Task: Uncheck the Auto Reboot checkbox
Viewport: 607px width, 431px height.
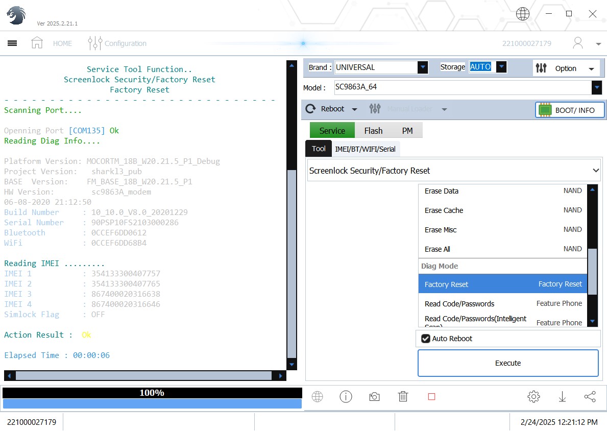Action: (x=426, y=339)
